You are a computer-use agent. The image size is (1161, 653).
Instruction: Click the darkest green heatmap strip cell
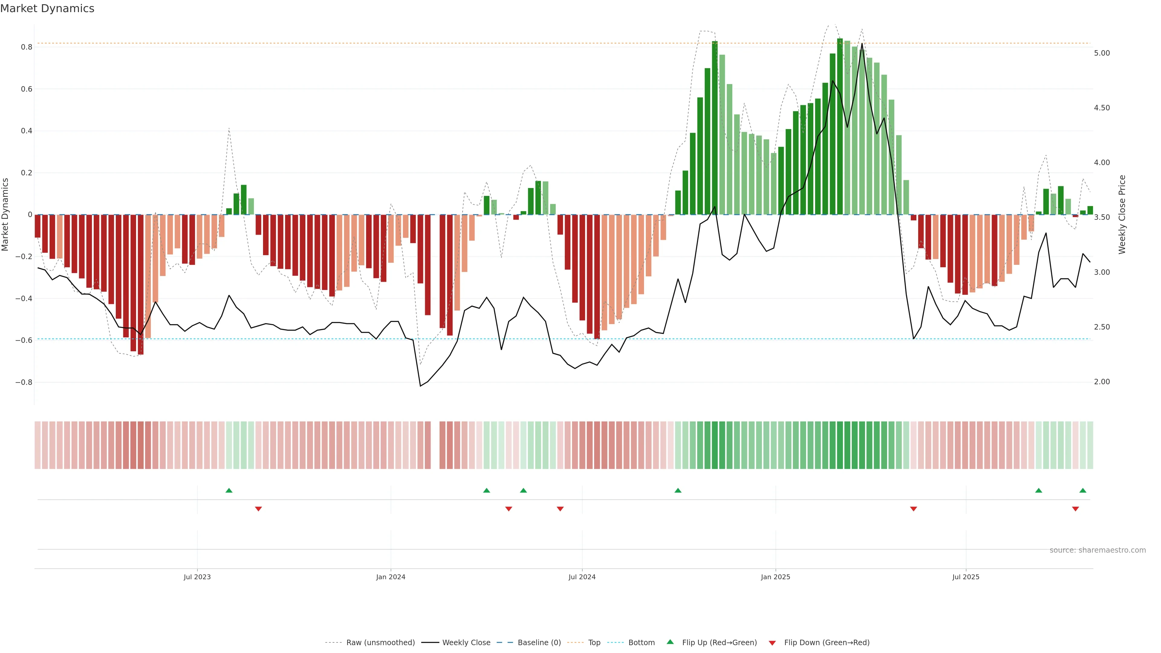tap(840, 445)
